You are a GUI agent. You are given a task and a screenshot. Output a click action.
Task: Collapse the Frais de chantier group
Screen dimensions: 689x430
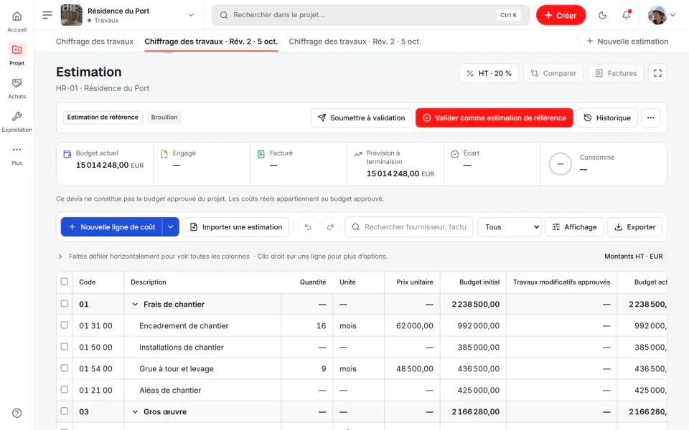(135, 304)
